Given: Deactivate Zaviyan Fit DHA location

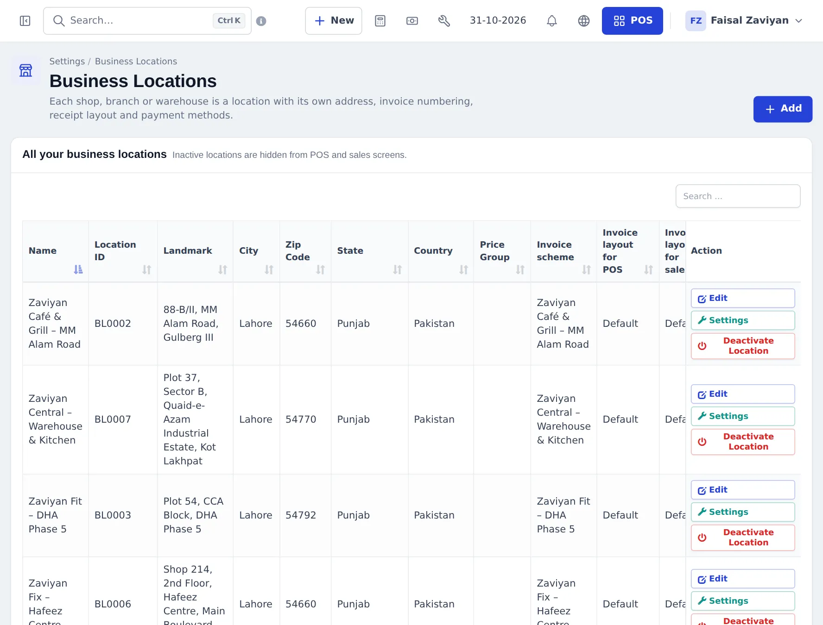Looking at the screenshot, I should 743,537.
